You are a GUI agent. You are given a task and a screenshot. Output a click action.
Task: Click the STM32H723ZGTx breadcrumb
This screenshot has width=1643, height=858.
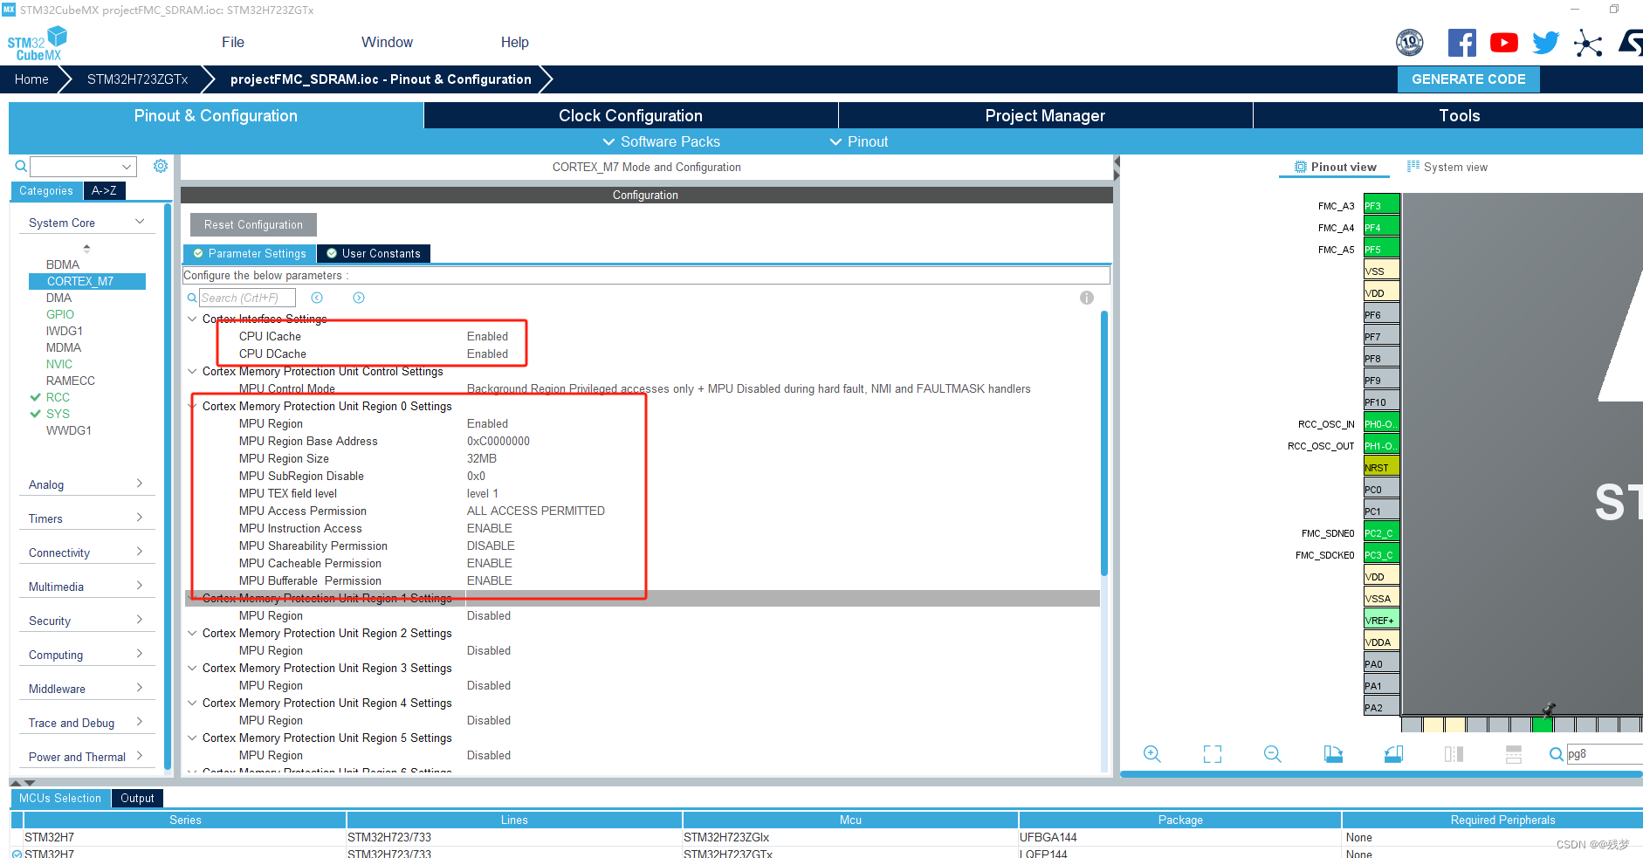pos(137,79)
